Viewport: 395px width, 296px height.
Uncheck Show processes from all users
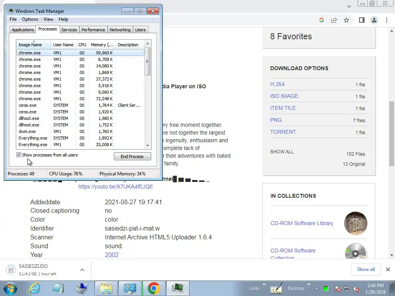(19, 155)
